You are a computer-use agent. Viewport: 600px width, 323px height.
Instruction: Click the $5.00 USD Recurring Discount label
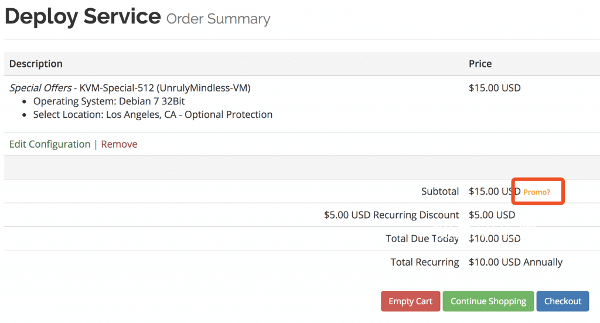coord(391,215)
